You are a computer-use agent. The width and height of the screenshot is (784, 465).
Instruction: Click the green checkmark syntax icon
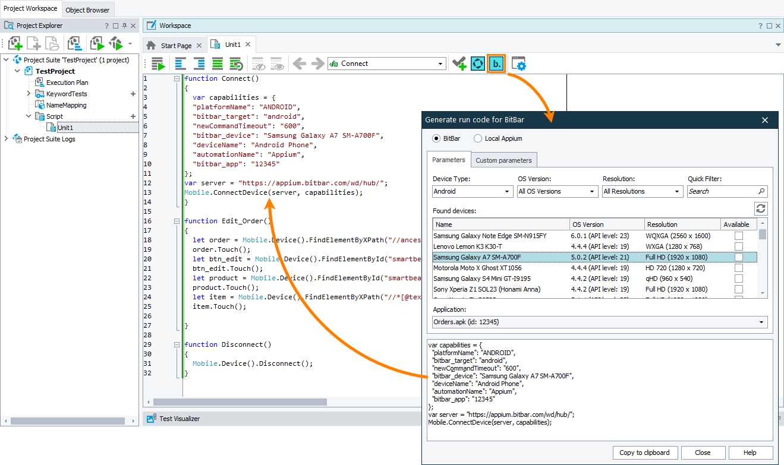point(459,63)
